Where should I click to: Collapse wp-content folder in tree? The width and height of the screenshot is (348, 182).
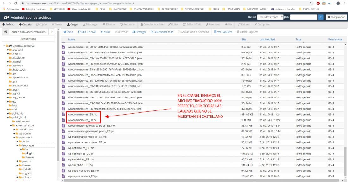pos(14,138)
